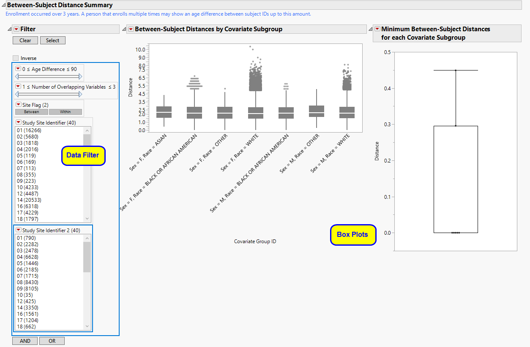
Task: Click the Clear filter button
Action: (x=25, y=41)
